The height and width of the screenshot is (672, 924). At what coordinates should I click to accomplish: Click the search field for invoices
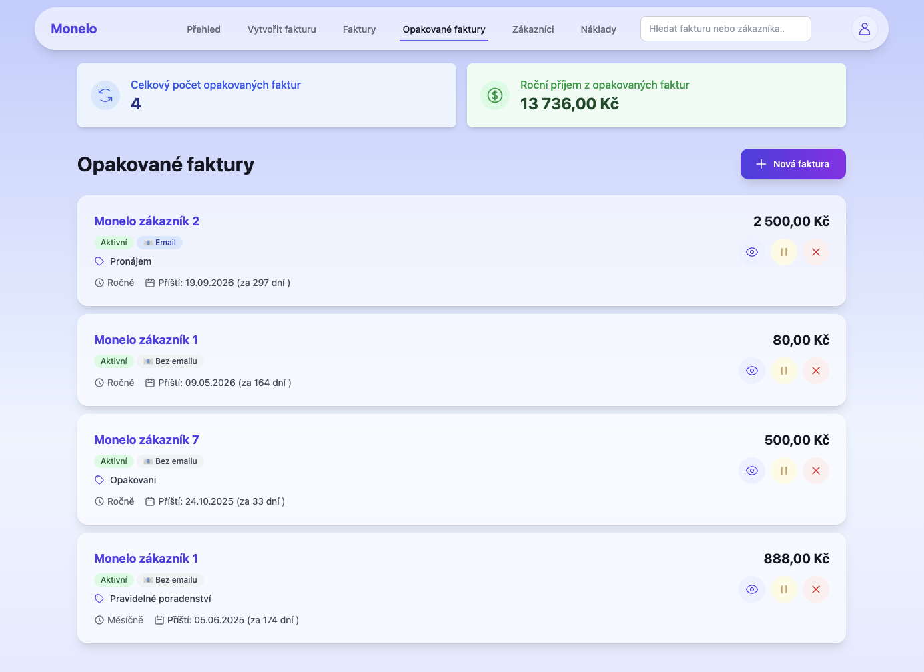click(x=725, y=29)
